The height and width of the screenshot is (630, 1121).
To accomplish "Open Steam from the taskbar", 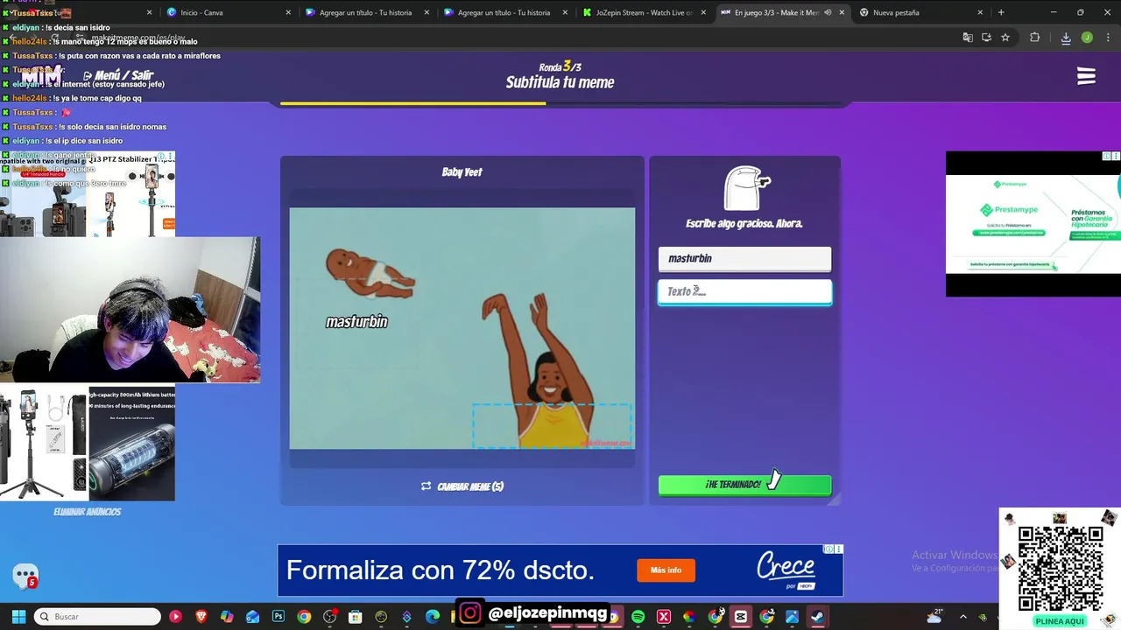I will coord(817,617).
